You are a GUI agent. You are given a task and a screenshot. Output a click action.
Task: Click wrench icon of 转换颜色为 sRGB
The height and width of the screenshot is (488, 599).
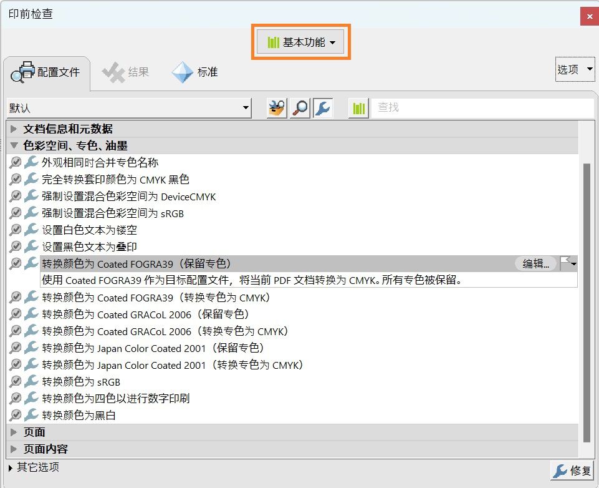pyautogui.click(x=31, y=381)
